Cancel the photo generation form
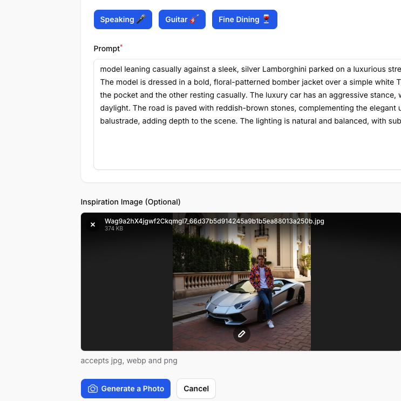This screenshot has height=401, width=401. pos(196,389)
